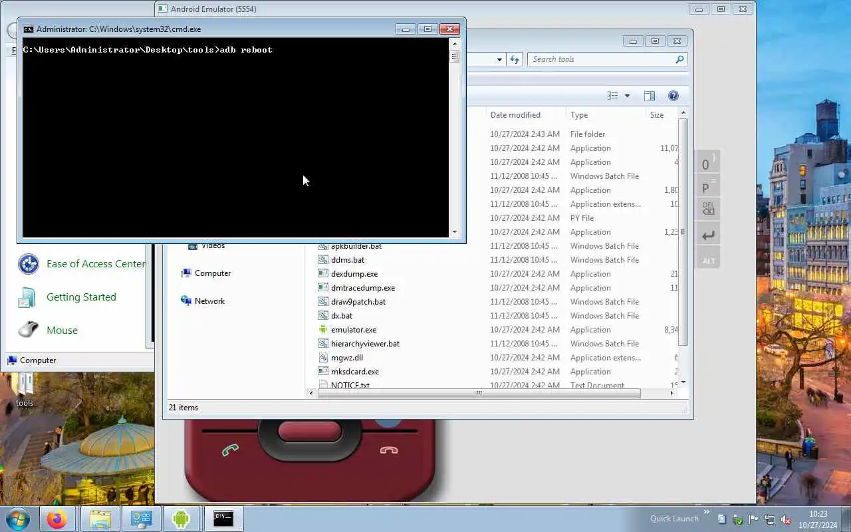Image resolution: width=851 pixels, height=532 pixels.
Task: Select the dexdump.exe file
Action: [x=354, y=274]
